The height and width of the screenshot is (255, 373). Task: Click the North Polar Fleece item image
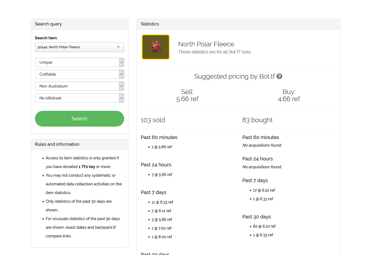156,47
